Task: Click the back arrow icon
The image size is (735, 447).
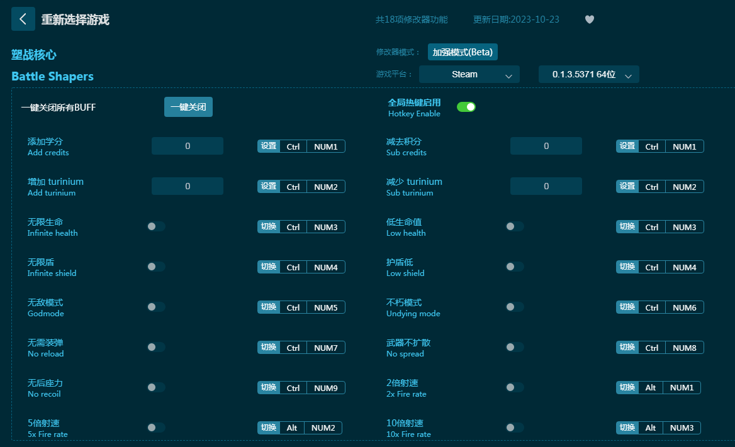Action: [x=23, y=19]
